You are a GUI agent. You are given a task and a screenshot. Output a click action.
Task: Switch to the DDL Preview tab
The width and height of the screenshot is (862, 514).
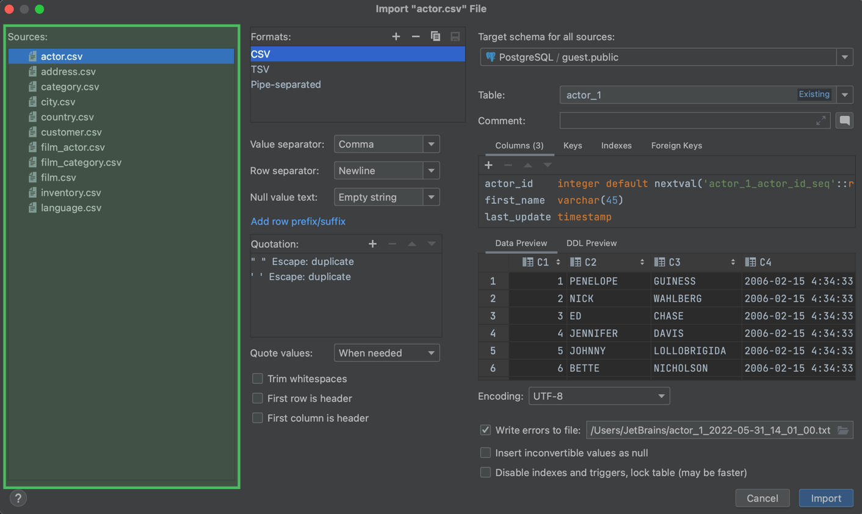click(x=590, y=242)
